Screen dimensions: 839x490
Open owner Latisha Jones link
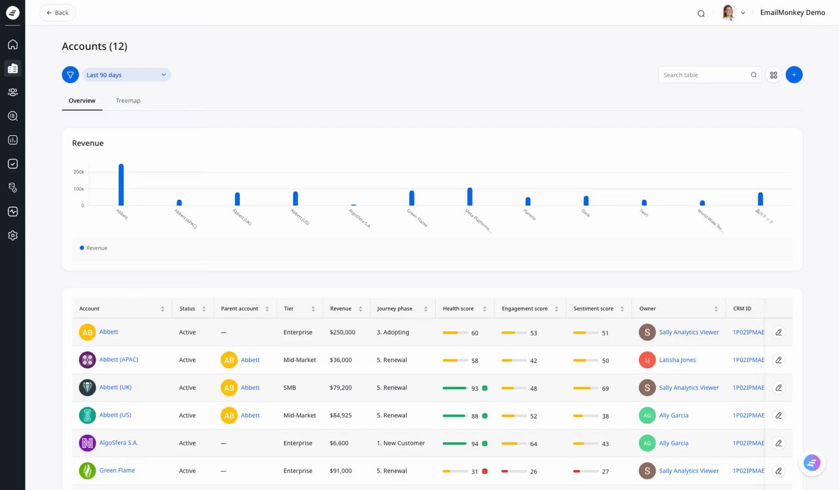tap(678, 360)
